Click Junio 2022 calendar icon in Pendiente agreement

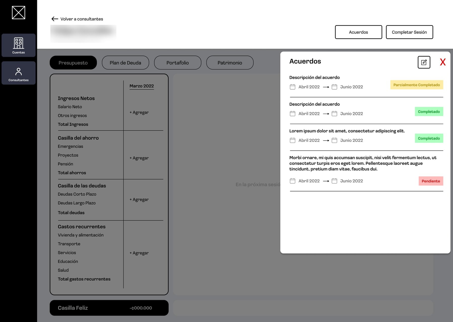click(x=334, y=181)
